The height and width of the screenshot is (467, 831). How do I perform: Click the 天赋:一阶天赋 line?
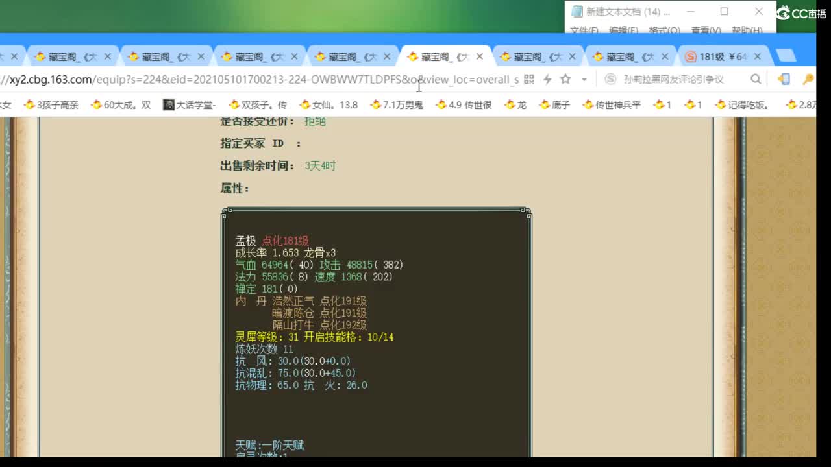point(269,445)
